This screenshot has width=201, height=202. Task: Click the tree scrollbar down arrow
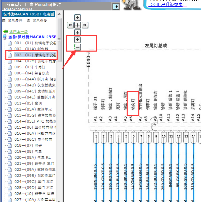coord(59,201)
